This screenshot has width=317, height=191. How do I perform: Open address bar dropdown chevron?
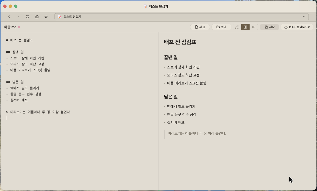coord(304,17)
